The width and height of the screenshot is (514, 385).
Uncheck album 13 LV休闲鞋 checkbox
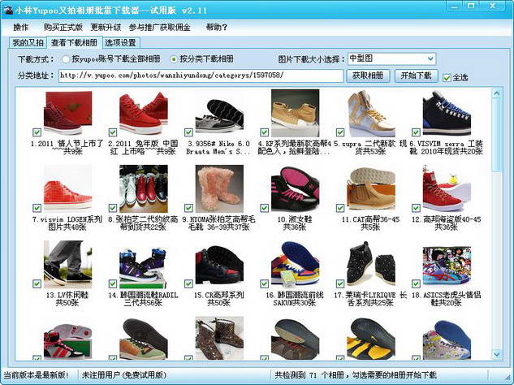pos(37,283)
